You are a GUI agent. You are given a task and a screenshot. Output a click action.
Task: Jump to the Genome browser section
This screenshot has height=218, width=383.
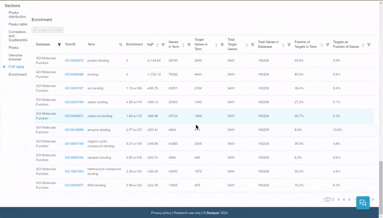[15, 57]
